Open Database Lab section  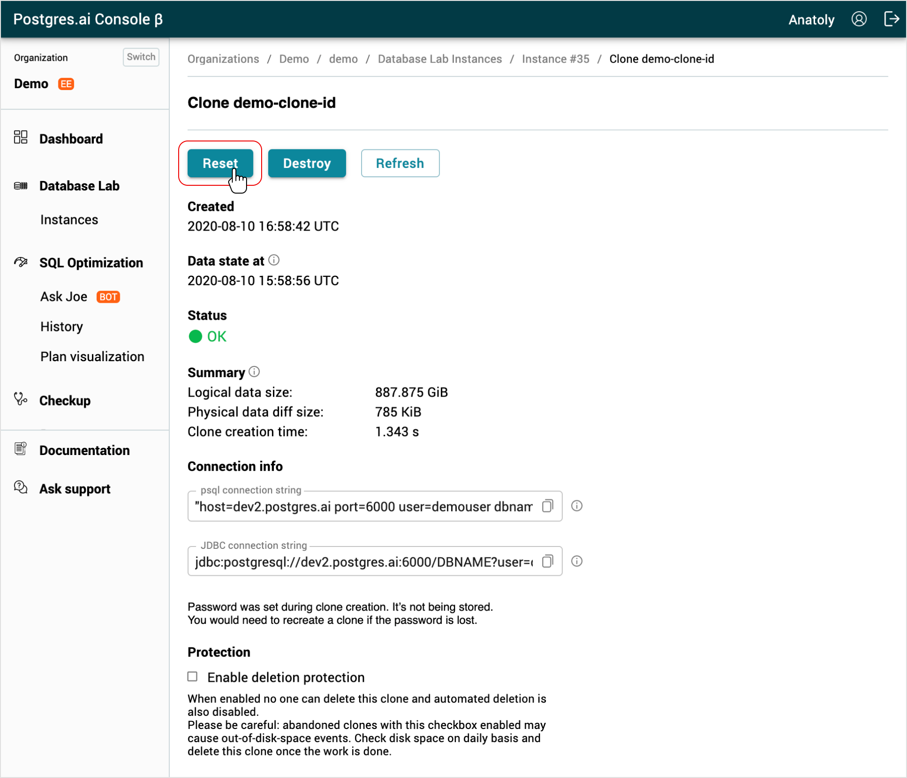click(x=79, y=186)
